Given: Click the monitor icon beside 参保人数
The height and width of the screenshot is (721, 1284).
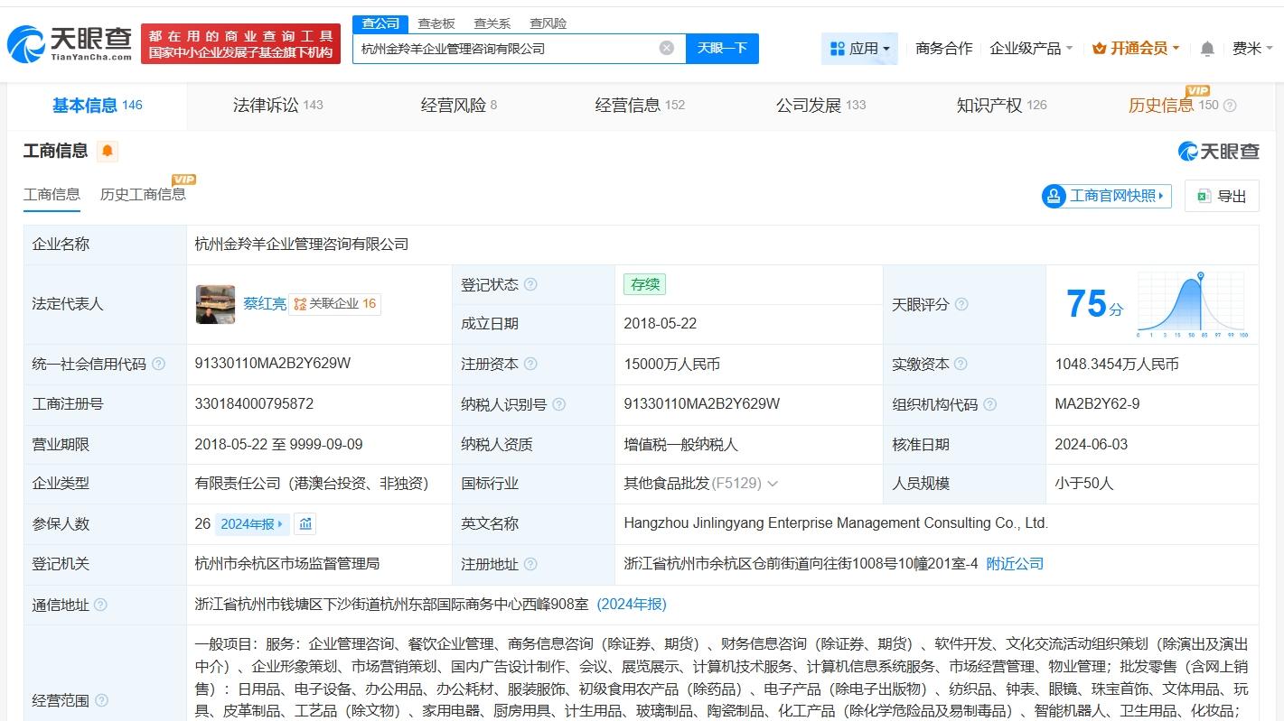Looking at the screenshot, I should coord(305,523).
